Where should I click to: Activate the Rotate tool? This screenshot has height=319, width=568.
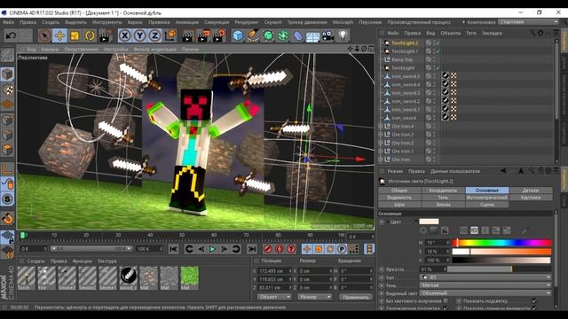[90, 35]
